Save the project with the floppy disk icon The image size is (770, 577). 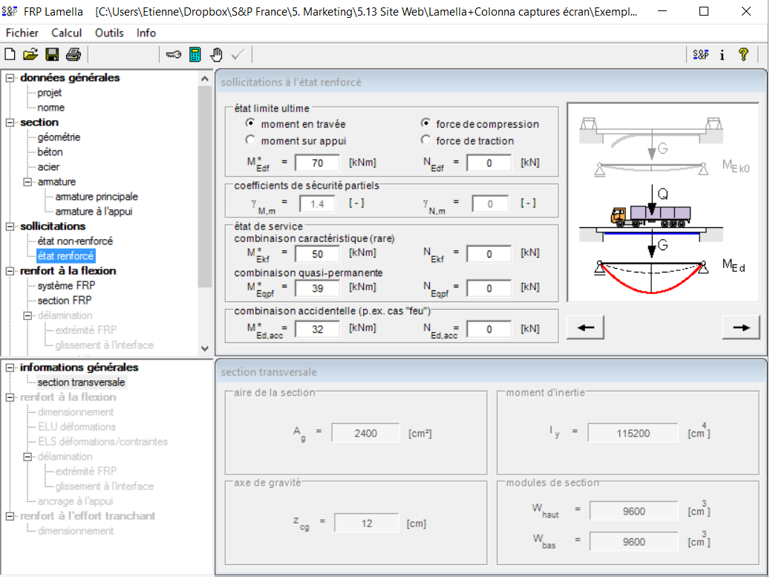52,54
